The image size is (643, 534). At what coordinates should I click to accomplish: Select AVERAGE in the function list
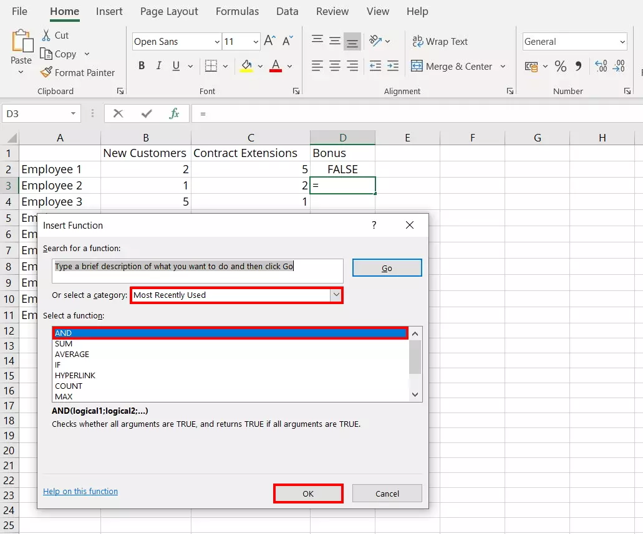231,354
